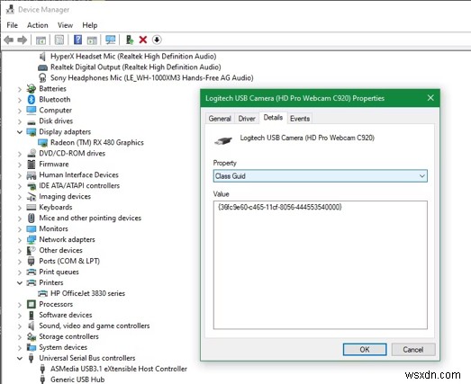
Task: Select HP OfficeJet 3830 series printer
Action: coord(87,293)
